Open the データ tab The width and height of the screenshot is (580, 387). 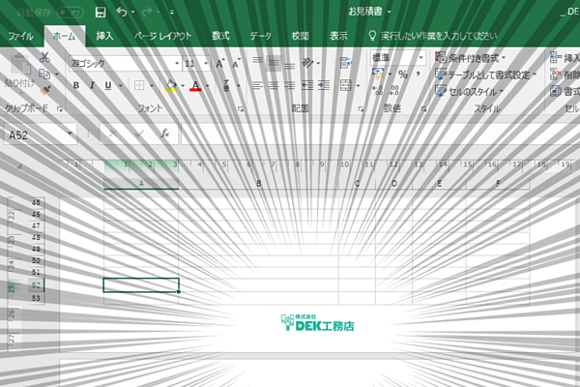point(261,36)
